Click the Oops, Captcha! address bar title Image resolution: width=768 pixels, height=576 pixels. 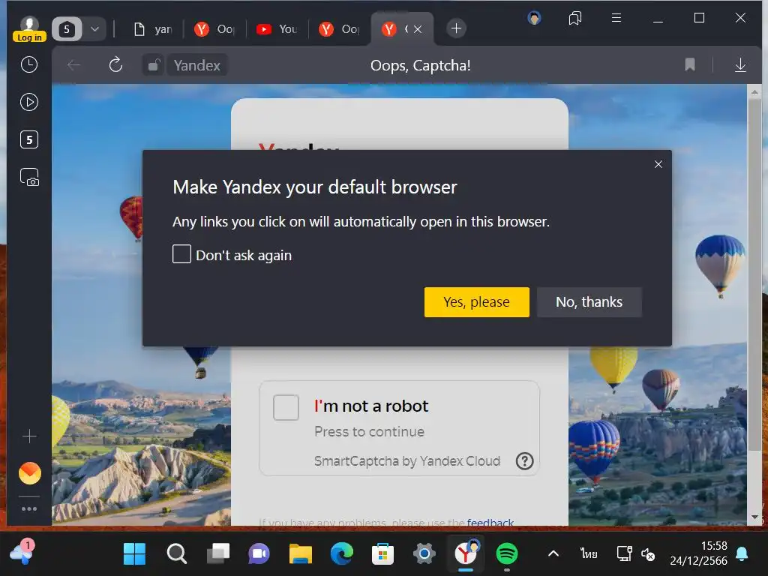[420, 65]
